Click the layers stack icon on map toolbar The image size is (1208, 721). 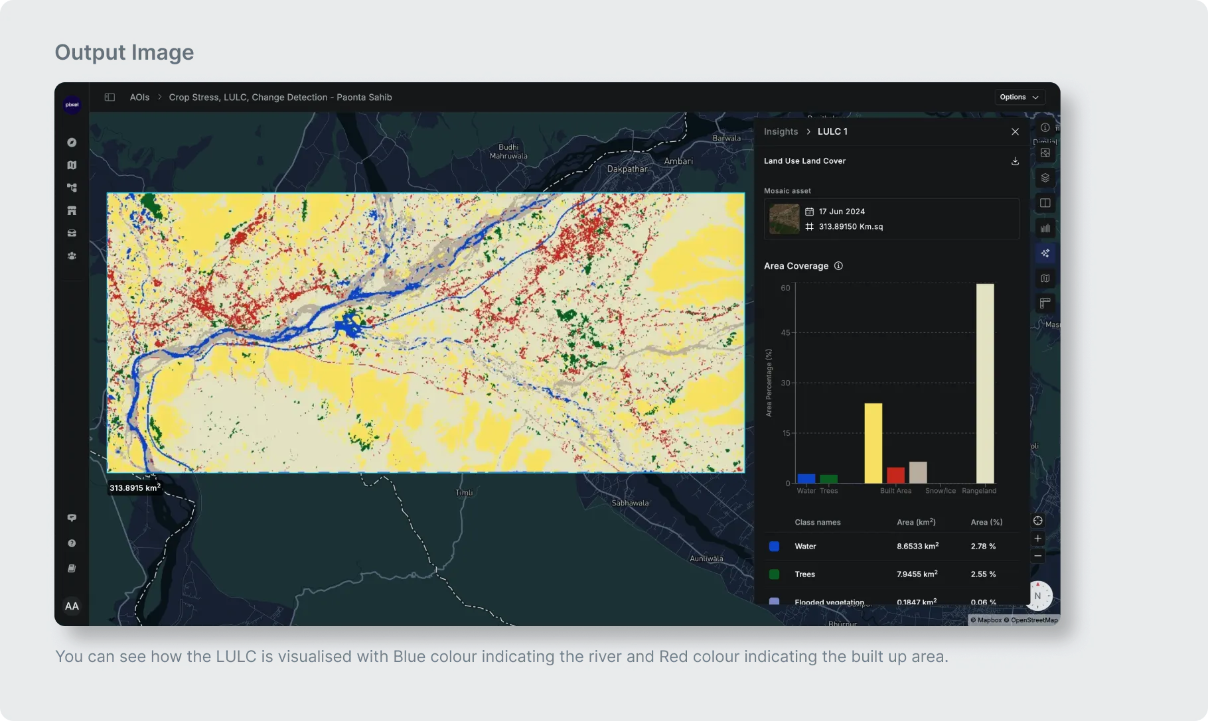pos(1045,178)
